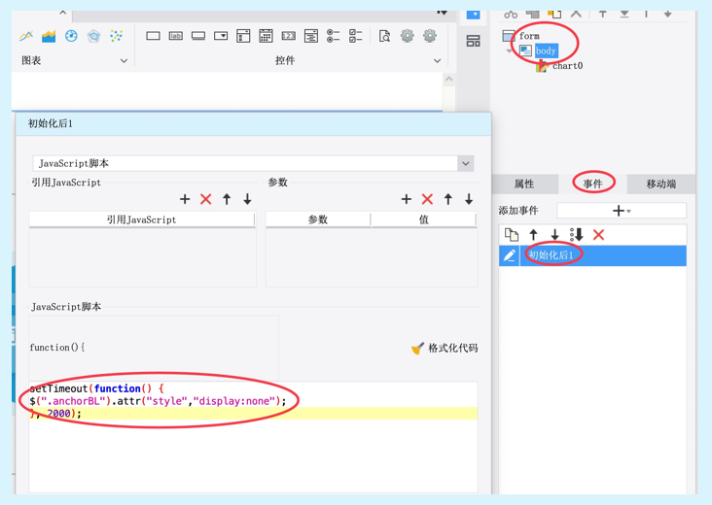The width and height of the screenshot is (712, 505).
Task: Move referenced JavaScript down
Action: 247,199
